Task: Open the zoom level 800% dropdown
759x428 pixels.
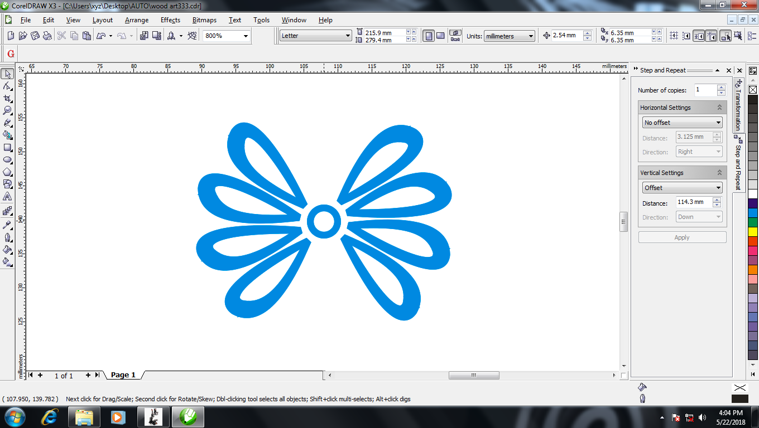Action: click(246, 36)
